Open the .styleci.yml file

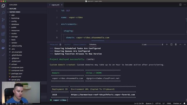(16, 61)
